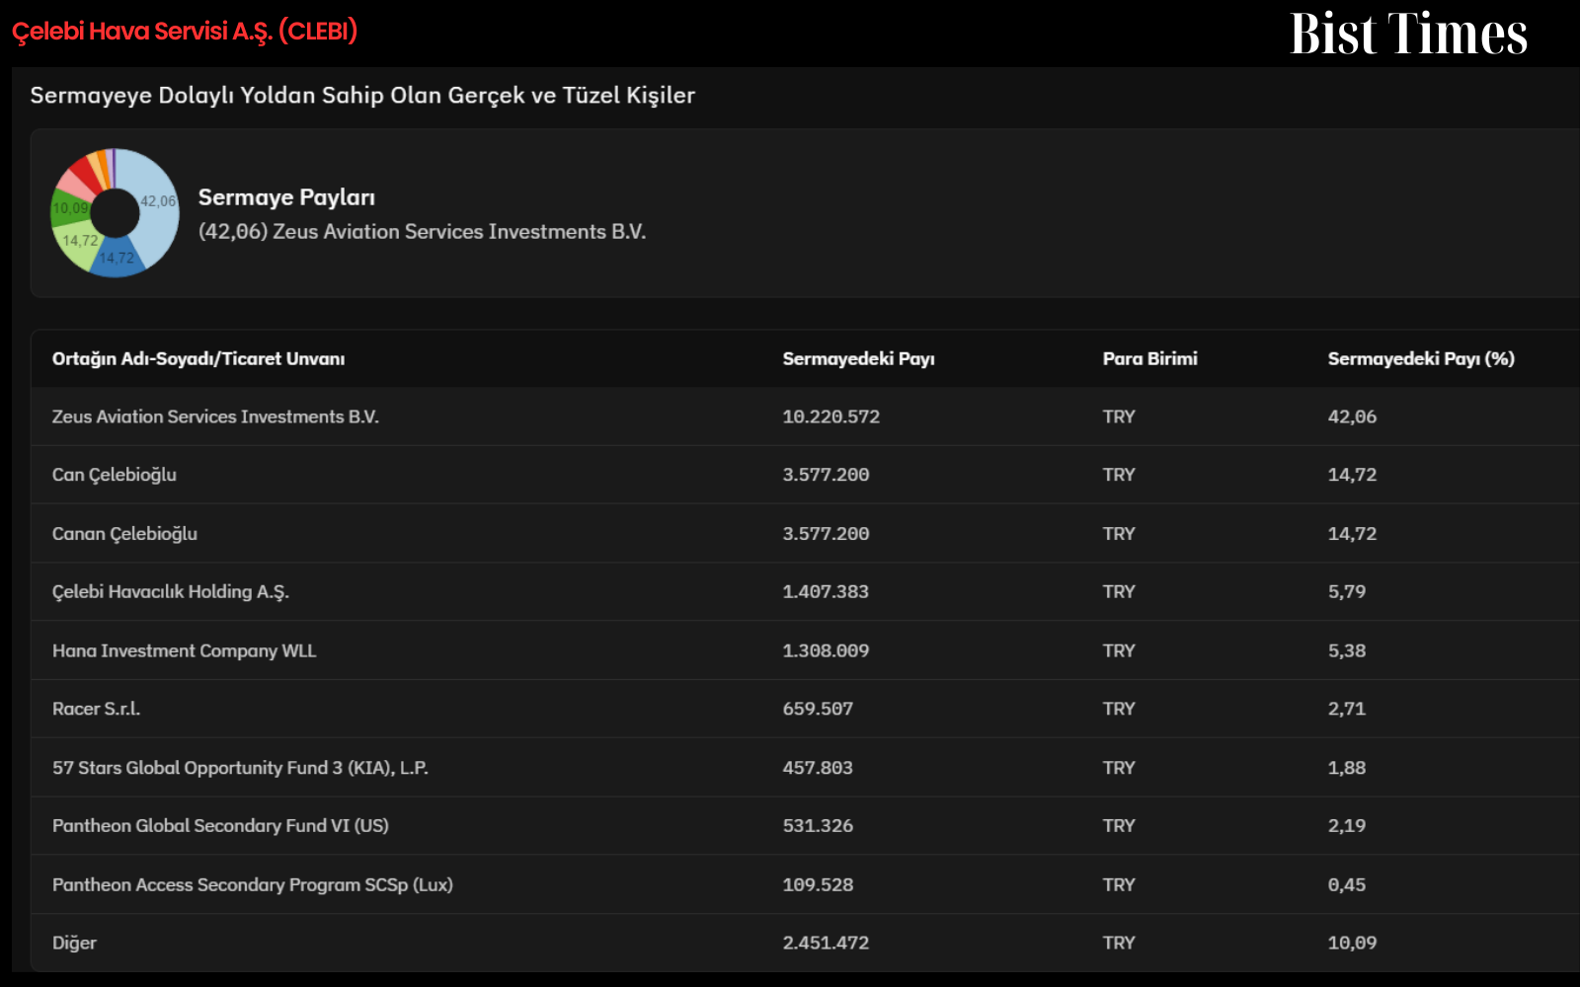Select the "Canan Çelebioğlu" shareholder name

point(124,534)
